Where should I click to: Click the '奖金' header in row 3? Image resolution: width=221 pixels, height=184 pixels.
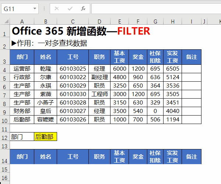138,57
